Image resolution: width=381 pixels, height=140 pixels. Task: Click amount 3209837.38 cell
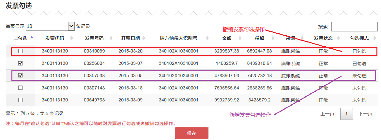(x=227, y=51)
